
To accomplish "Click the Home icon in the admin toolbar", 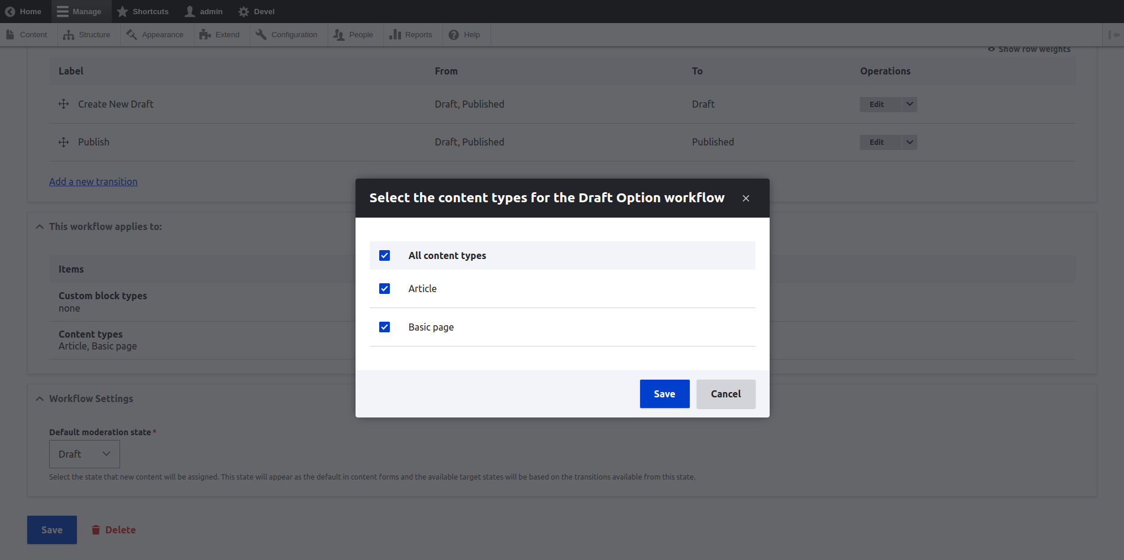I will pos(10,11).
